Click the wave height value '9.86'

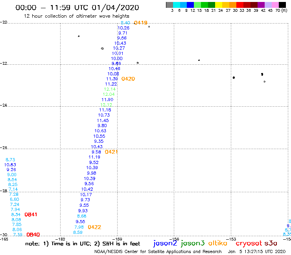tap(116, 64)
